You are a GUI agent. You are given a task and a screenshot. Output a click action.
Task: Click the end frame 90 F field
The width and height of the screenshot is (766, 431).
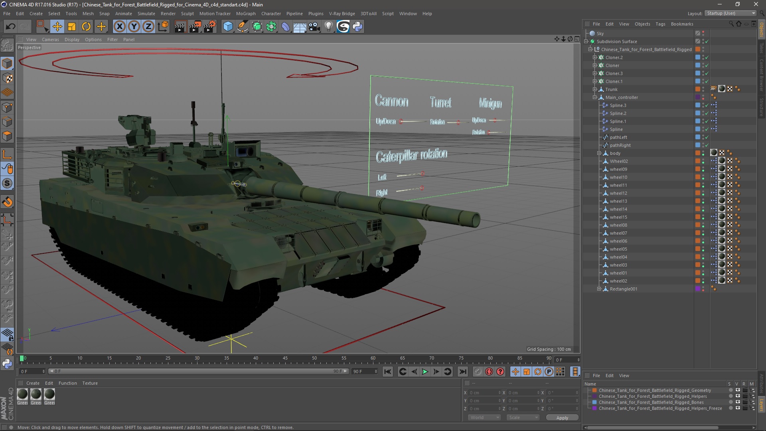364,372
